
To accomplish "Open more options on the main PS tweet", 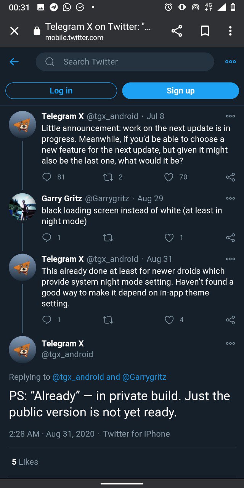I will click(230, 344).
